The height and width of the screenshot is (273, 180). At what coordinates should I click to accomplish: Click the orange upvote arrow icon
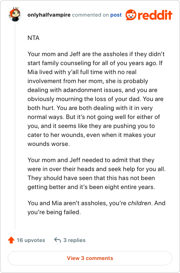click(11, 240)
